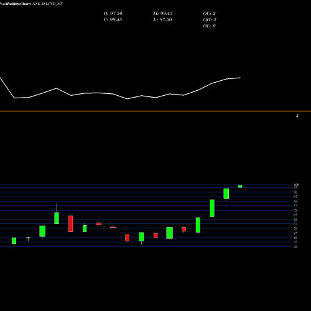311x311 pixels.
Task: Click the OC: 2 indicator text
Action: [209, 14]
